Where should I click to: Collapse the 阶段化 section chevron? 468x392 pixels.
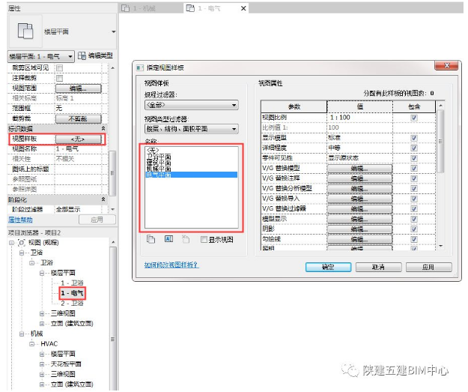coord(103,199)
